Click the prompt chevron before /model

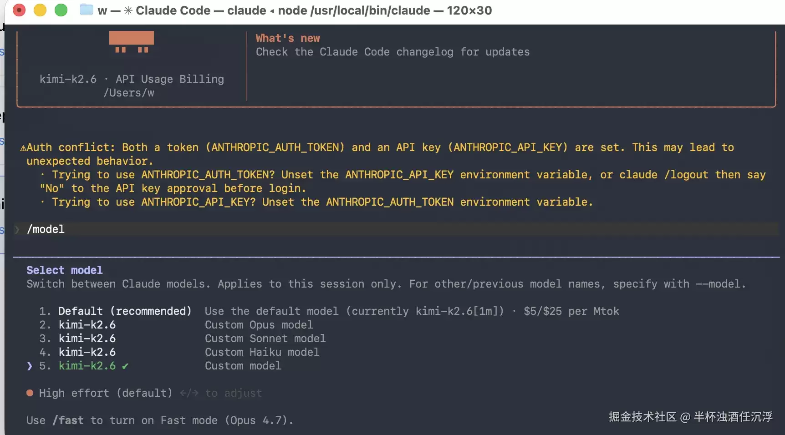(17, 229)
